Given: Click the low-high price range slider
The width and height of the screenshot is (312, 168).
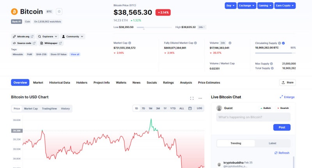Looking at the screenshot, I should pos(154,27).
